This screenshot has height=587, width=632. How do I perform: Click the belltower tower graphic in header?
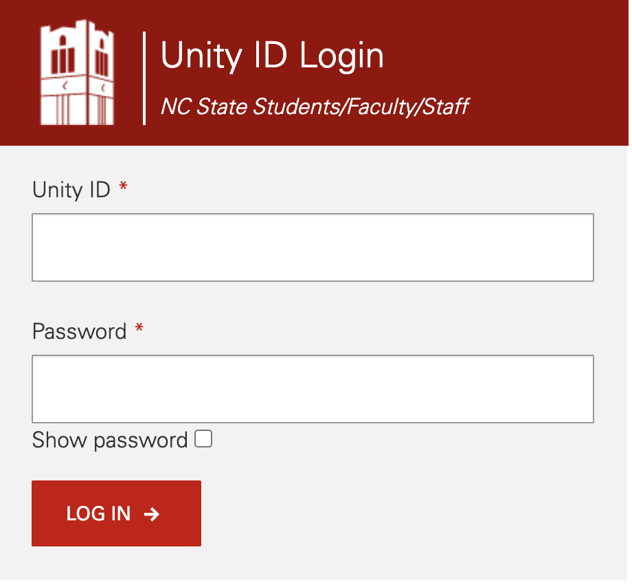tap(77, 72)
